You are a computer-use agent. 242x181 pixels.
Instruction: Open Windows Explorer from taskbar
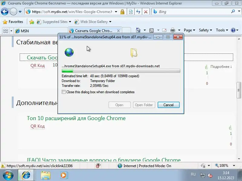coord(46,175)
